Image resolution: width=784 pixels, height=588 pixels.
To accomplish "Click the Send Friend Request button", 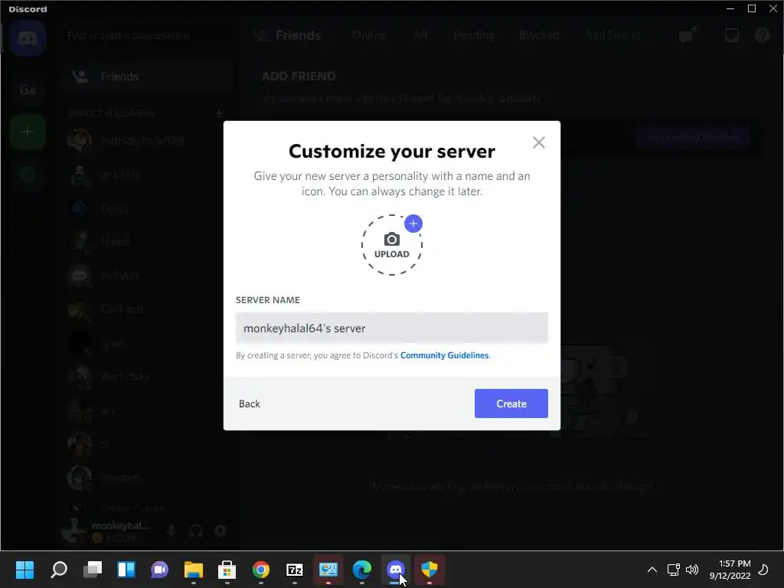I will [694, 138].
